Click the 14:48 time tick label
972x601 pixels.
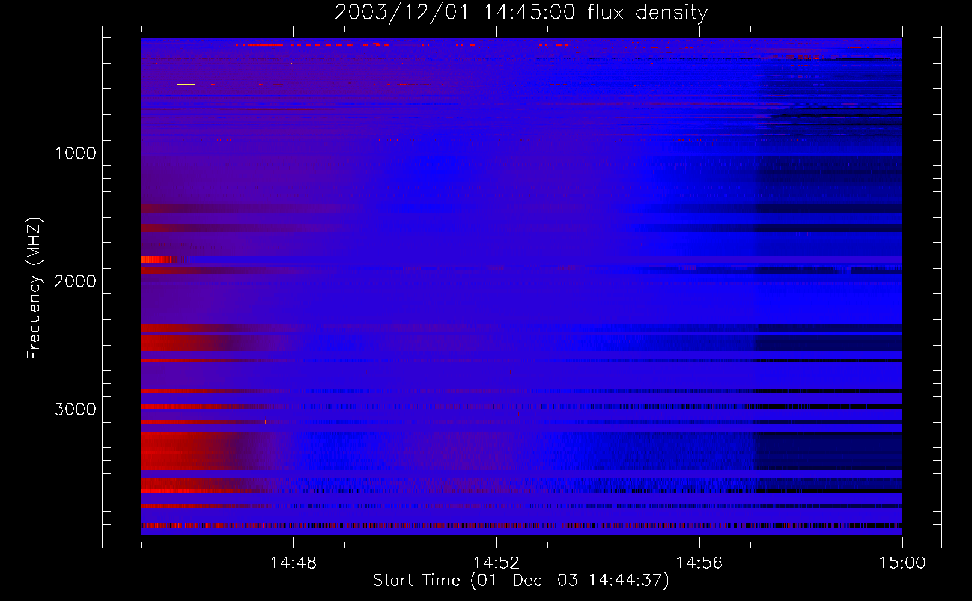click(293, 563)
